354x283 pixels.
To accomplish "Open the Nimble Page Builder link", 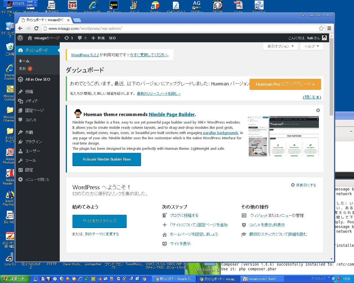I will 172,114.
